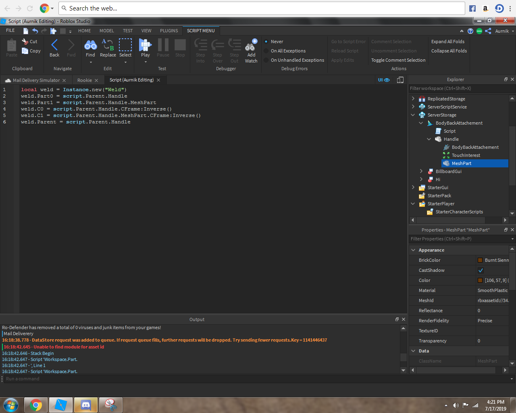516x413 pixels.
Task: Click the Play button to test the game
Action: (x=145, y=48)
